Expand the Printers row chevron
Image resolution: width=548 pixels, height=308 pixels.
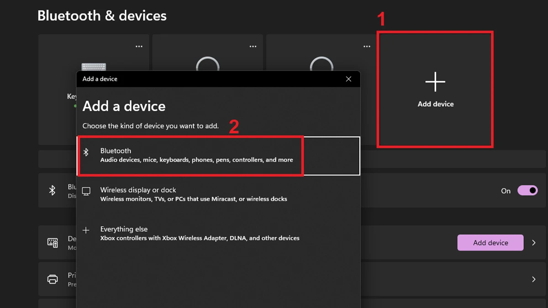(534, 279)
